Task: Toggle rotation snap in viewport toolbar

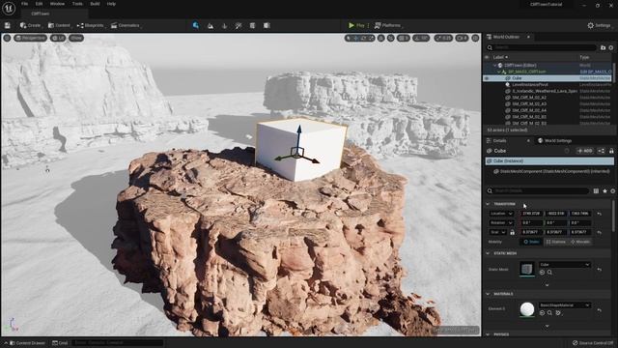Action: [x=421, y=38]
